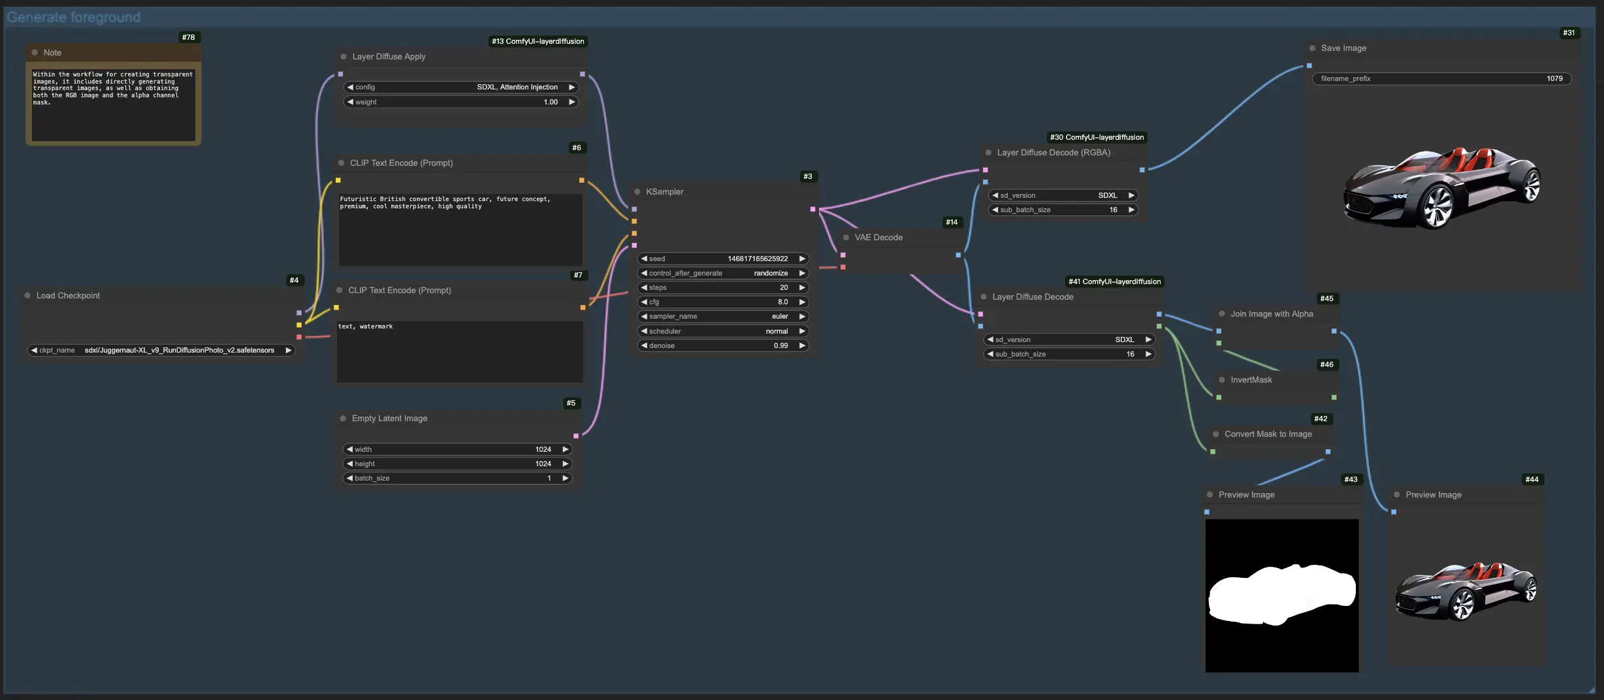Click the 'Generate foreground' group title
Viewport: 1604px width, 700px height.
pos(74,18)
